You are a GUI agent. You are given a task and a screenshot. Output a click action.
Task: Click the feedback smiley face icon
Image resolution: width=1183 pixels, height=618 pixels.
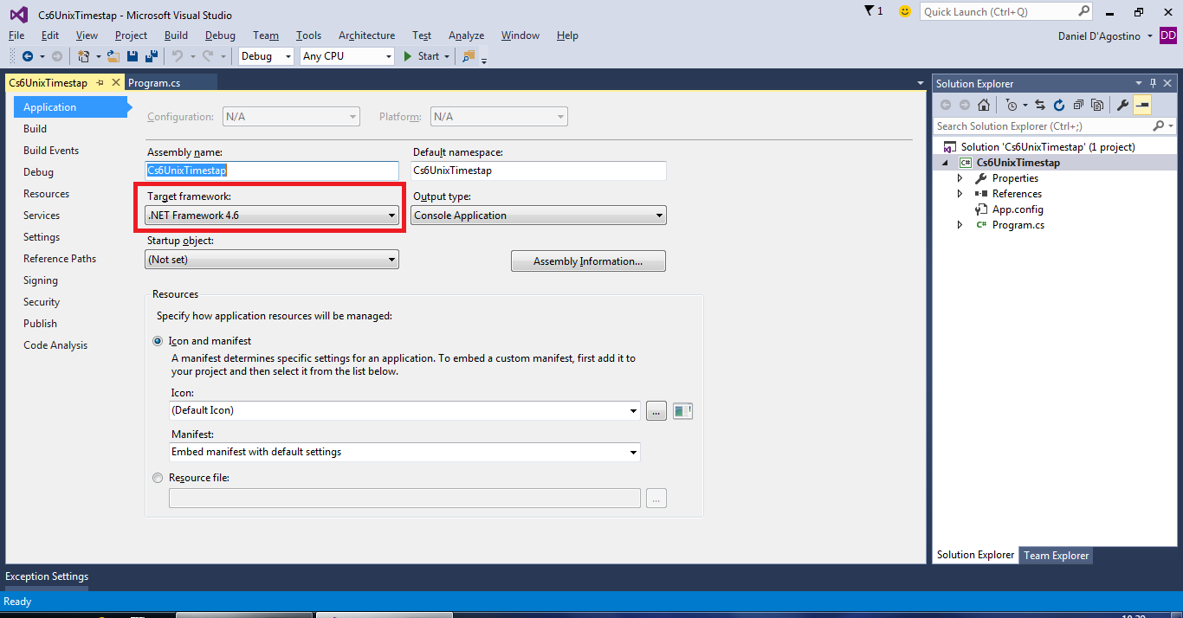[x=905, y=11]
